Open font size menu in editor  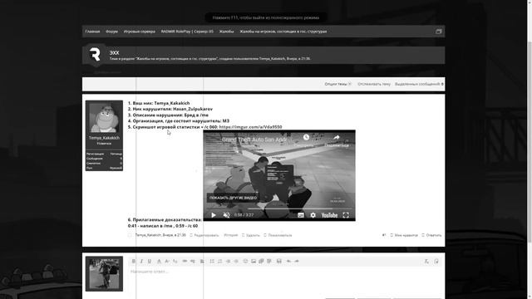[x=167, y=261]
